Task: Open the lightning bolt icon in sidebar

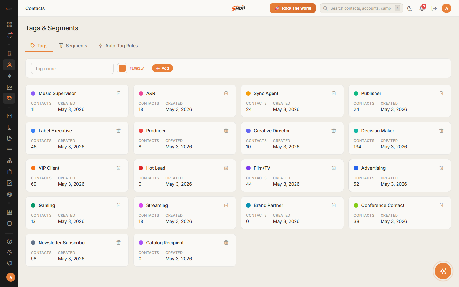Action: point(10,76)
